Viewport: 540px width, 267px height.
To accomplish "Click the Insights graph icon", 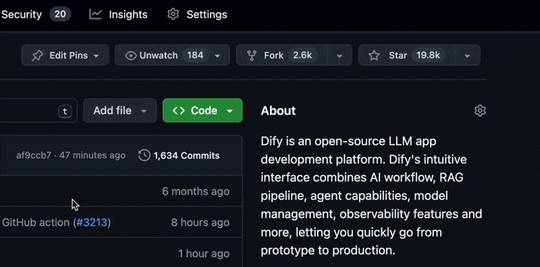I will (95, 14).
